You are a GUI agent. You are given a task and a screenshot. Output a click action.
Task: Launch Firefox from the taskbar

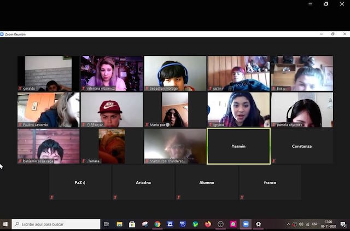[208, 224]
